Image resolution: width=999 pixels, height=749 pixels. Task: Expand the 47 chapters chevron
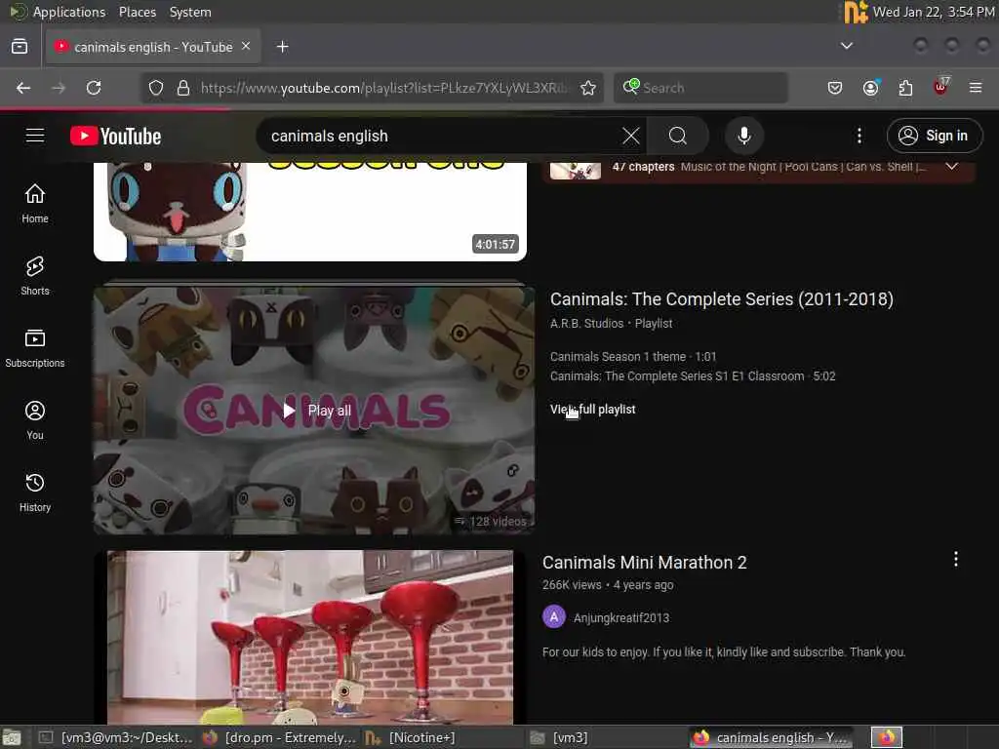click(x=952, y=166)
